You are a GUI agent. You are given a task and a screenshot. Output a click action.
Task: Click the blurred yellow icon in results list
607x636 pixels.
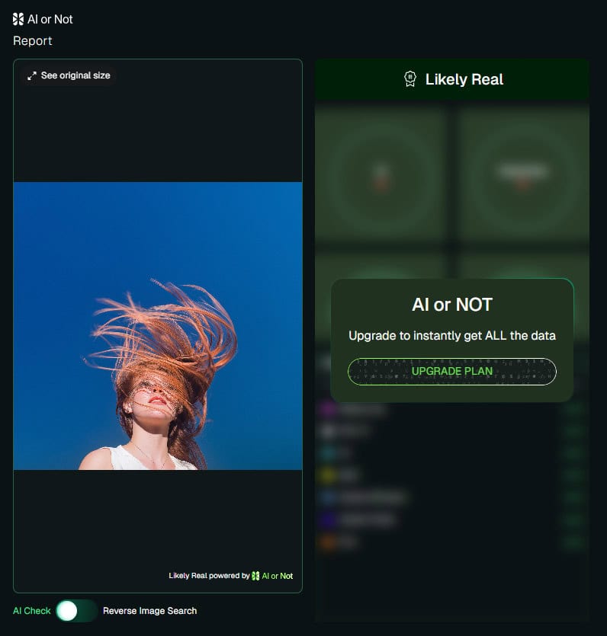click(x=329, y=475)
